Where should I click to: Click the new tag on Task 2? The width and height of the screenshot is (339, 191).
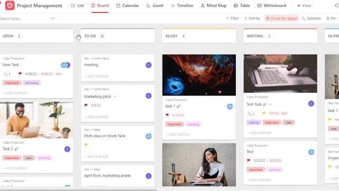click(29, 158)
